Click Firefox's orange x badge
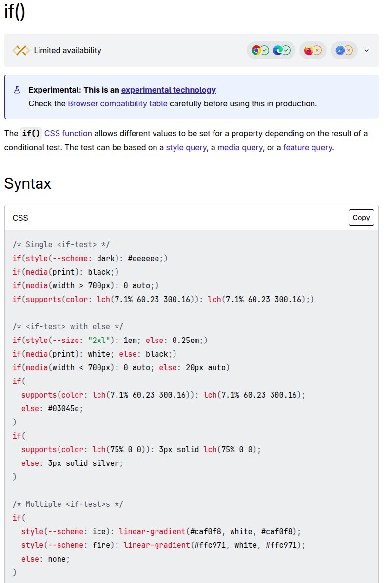Screen dimensions: 390x583 click(318, 50)
